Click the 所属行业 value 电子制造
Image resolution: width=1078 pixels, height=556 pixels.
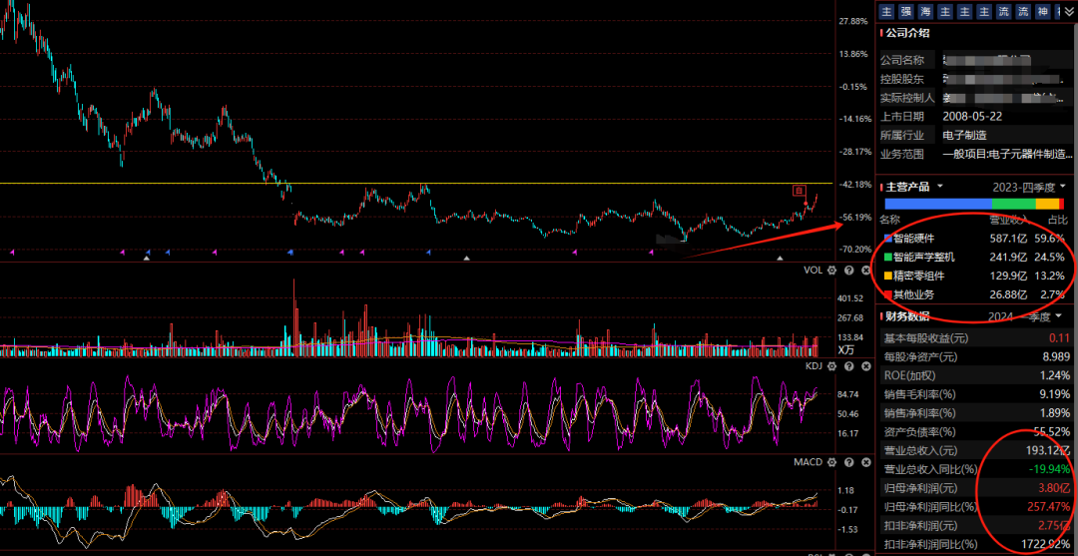(x=964, y=136)
